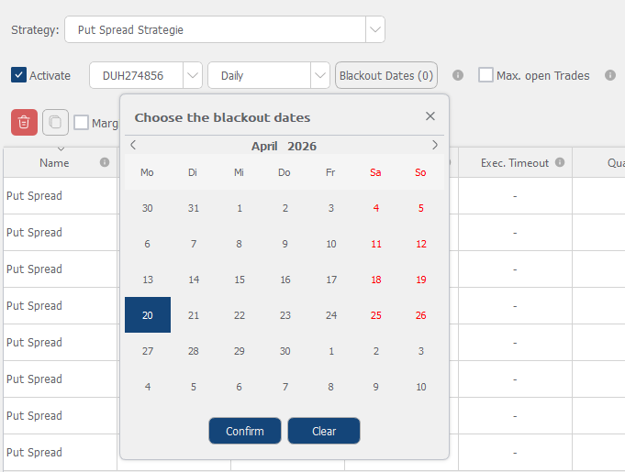Select April 15 in the calendar
The height and width of the screenshot is (472, 625).
(x=240, y=280)
